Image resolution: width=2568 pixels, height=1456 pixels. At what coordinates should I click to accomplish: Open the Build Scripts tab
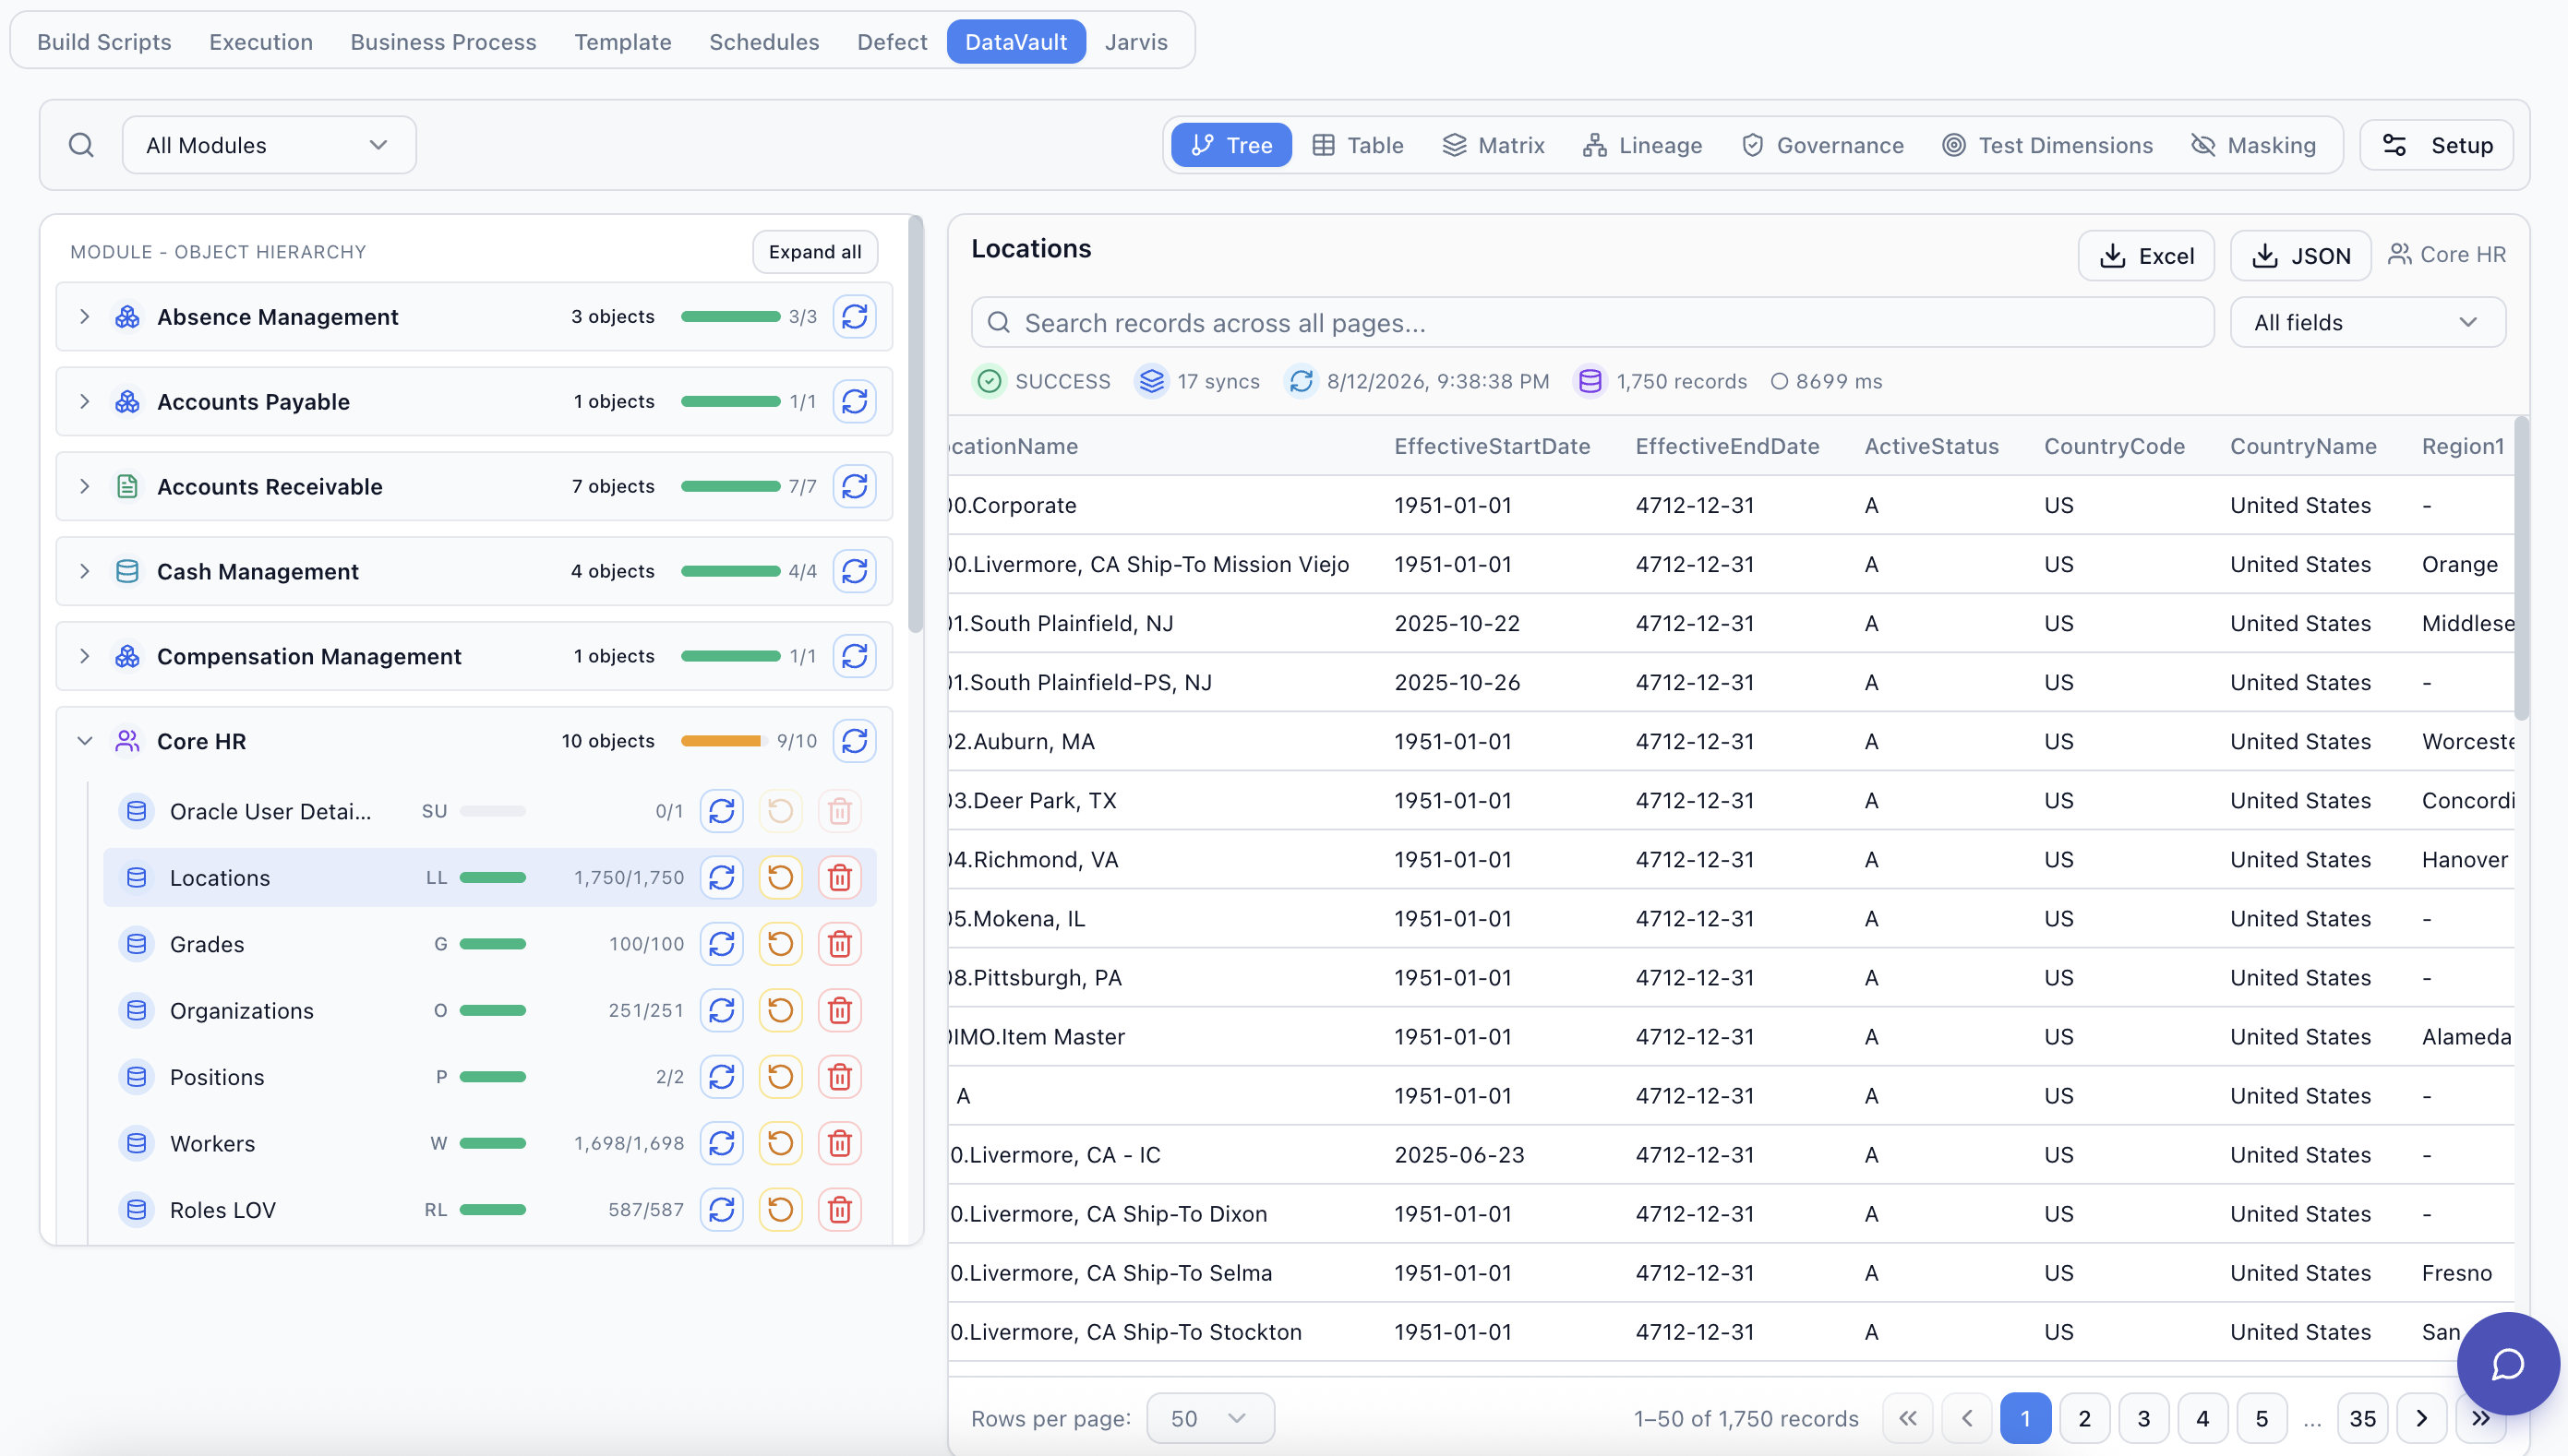104,42
